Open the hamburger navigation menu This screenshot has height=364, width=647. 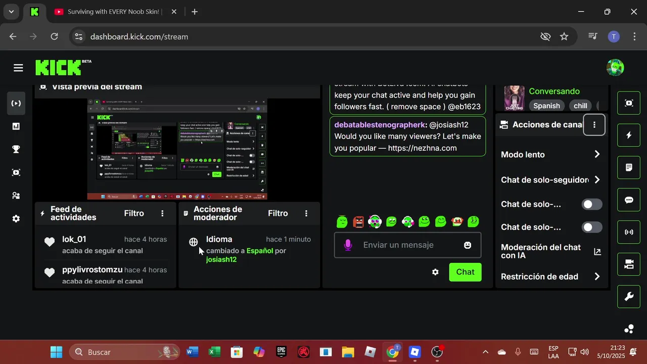18,68
